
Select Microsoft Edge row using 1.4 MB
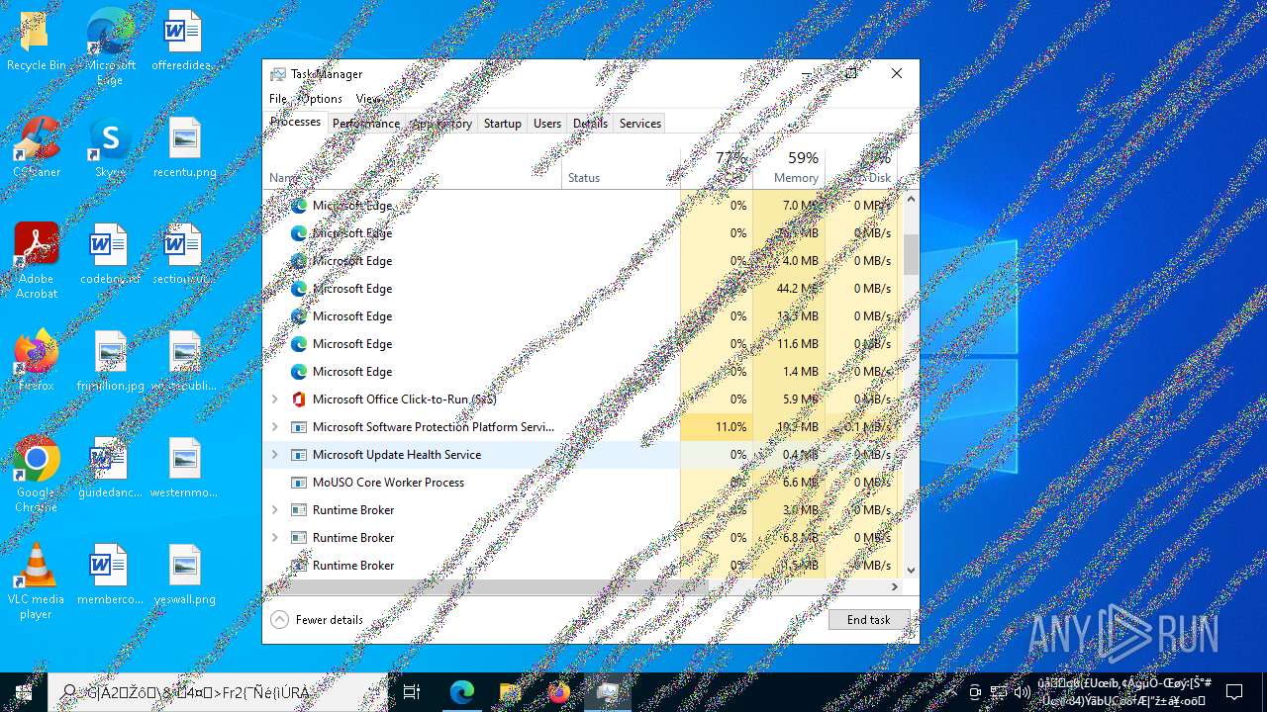[583, 372]
